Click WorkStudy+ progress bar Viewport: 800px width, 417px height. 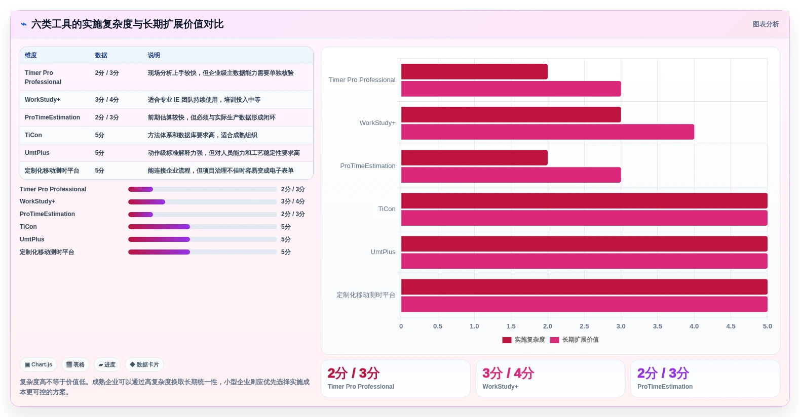pos(203,202)
